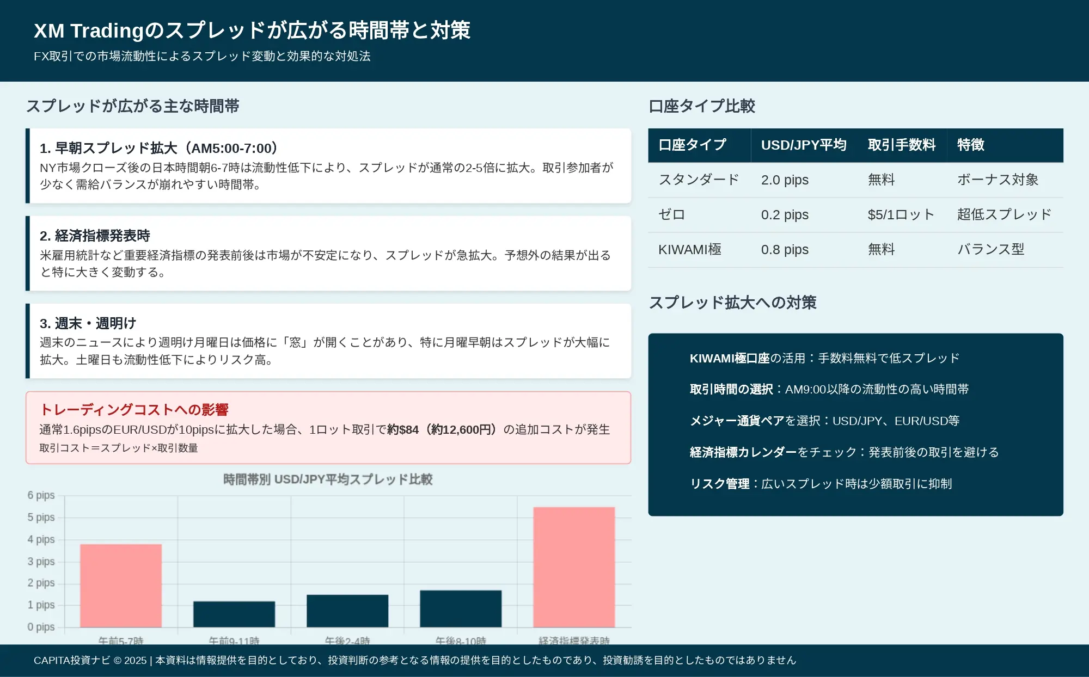Click the "超低スプレッド" feature cell
Image resolution: width=1089 pixels, height=677 pixels.
1005,214
